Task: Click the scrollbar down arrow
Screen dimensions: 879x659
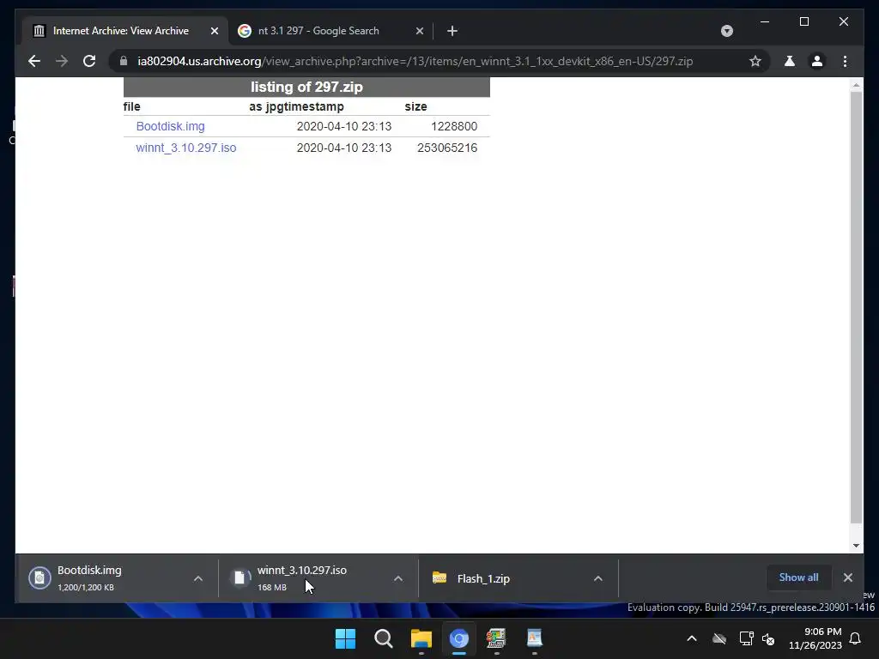Action: (x=856, y=545)
